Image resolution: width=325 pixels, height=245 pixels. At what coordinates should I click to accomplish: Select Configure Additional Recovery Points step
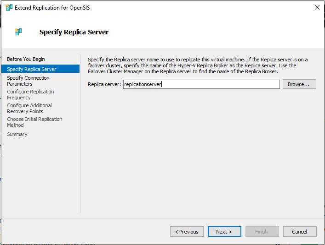pos(29,109)
